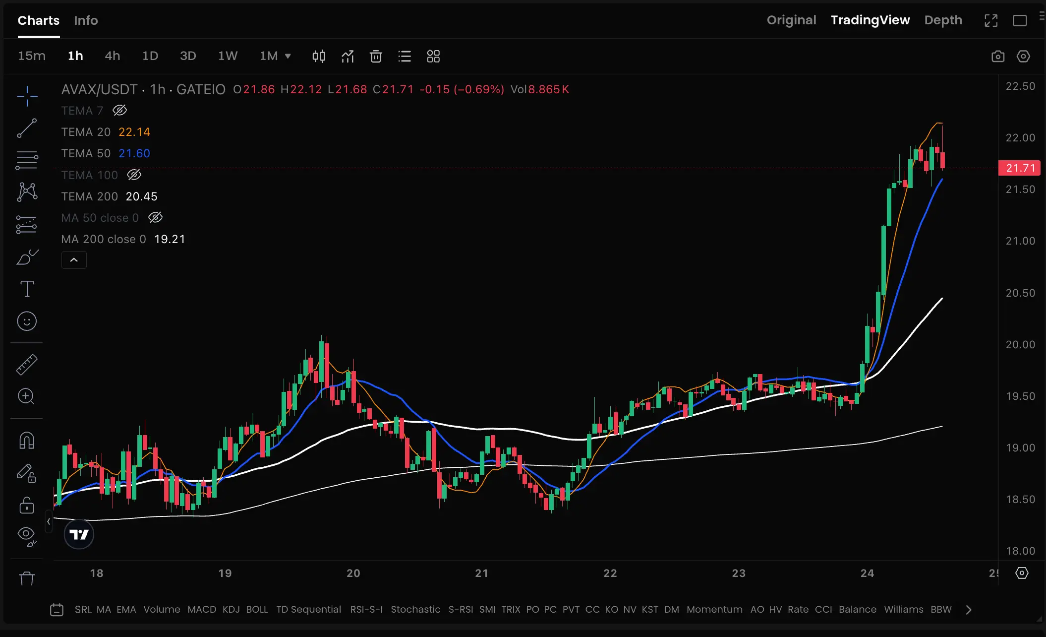Switch to Depth chart view
Image resolution: width=1046 pixels, height=637 pixels.
click(x=943, y=20)
